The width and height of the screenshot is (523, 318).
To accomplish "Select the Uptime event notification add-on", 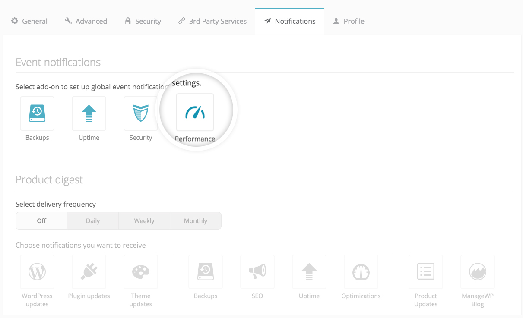I will click(x=89, y=113).
